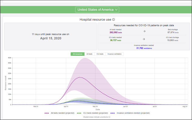Click the Jun 01 x-axis label
Screen dimensions: 192x120
[125, 107]
